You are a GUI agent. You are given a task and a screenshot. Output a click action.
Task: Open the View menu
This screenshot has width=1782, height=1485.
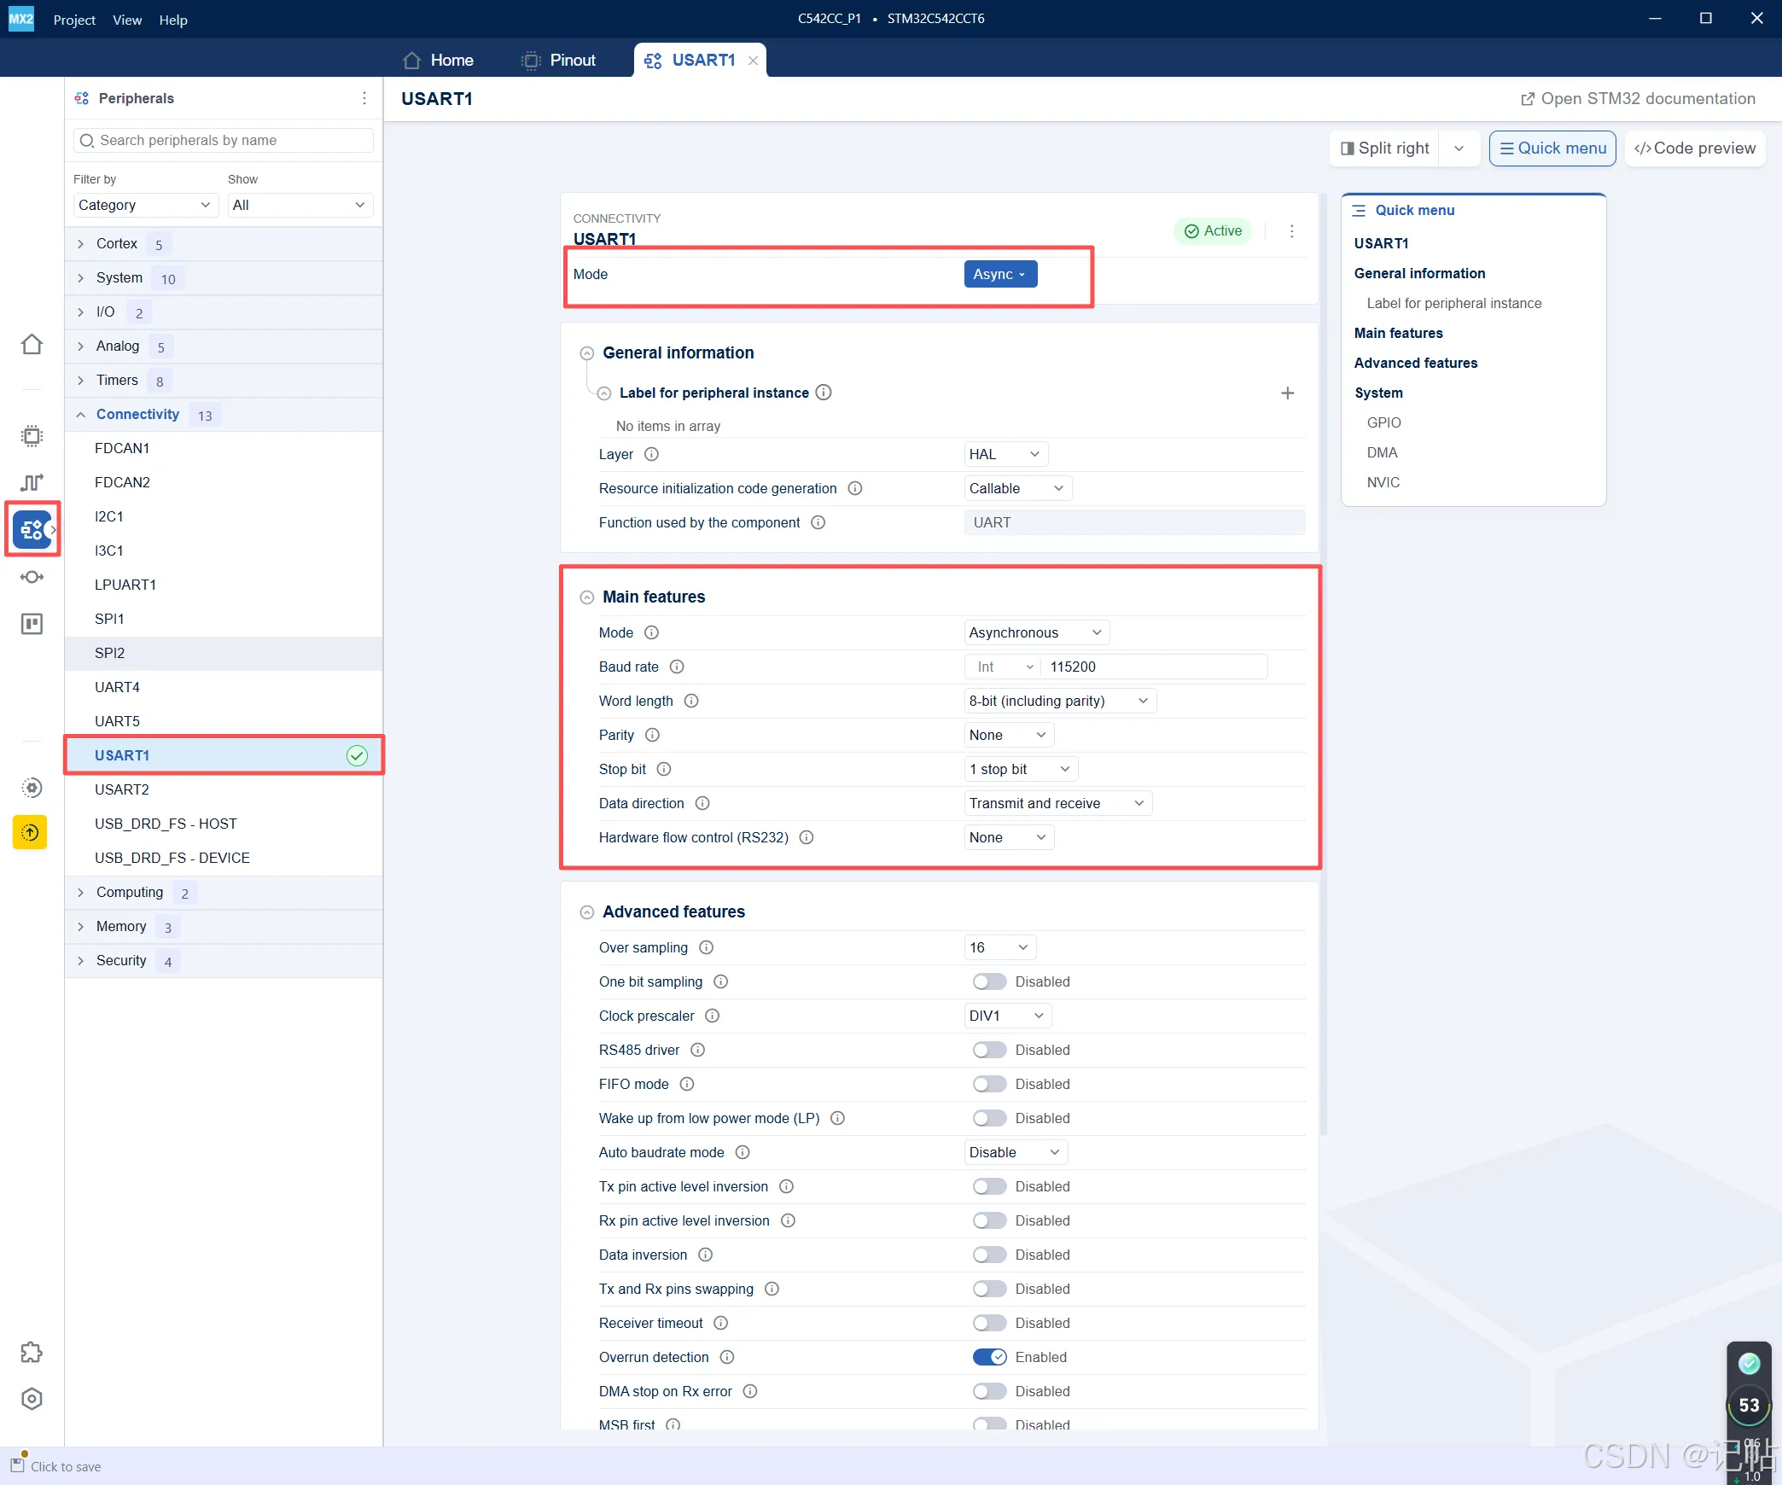click(127, 20)
